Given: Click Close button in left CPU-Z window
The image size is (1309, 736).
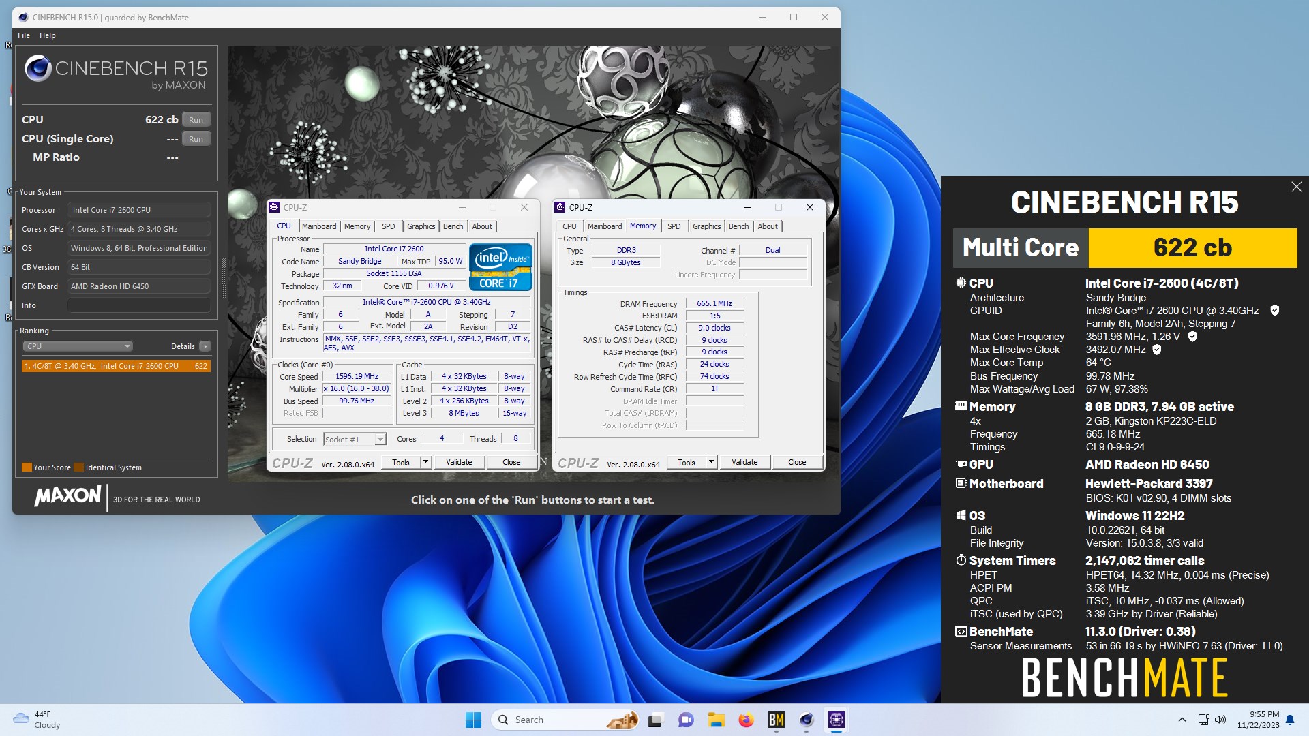Looking at the screenshot, I should (511, 463).
